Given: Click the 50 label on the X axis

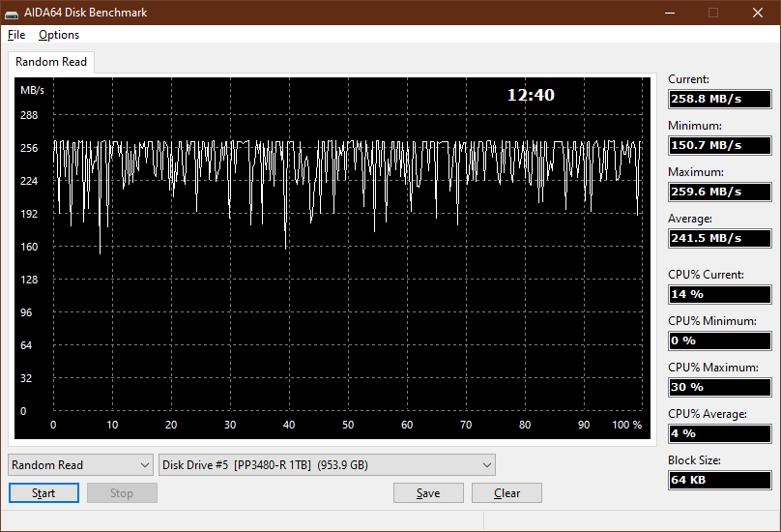Looking at the screenshot, I should click(x=348, y=425).
